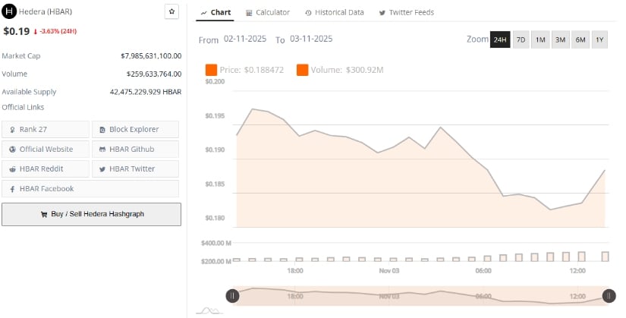Choose the 6M zoom option

pyautogui.click(x=580, y=39)
